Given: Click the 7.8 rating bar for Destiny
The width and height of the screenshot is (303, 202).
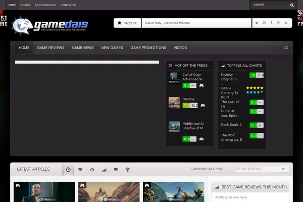Looking at the screenshot, I should [x=190, y=106].
